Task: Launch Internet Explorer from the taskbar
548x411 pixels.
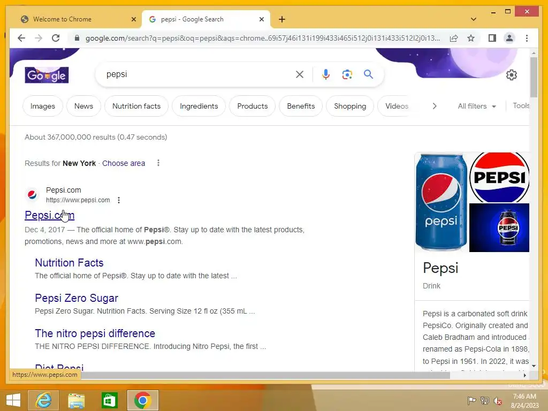Action: tap(43, 400)
